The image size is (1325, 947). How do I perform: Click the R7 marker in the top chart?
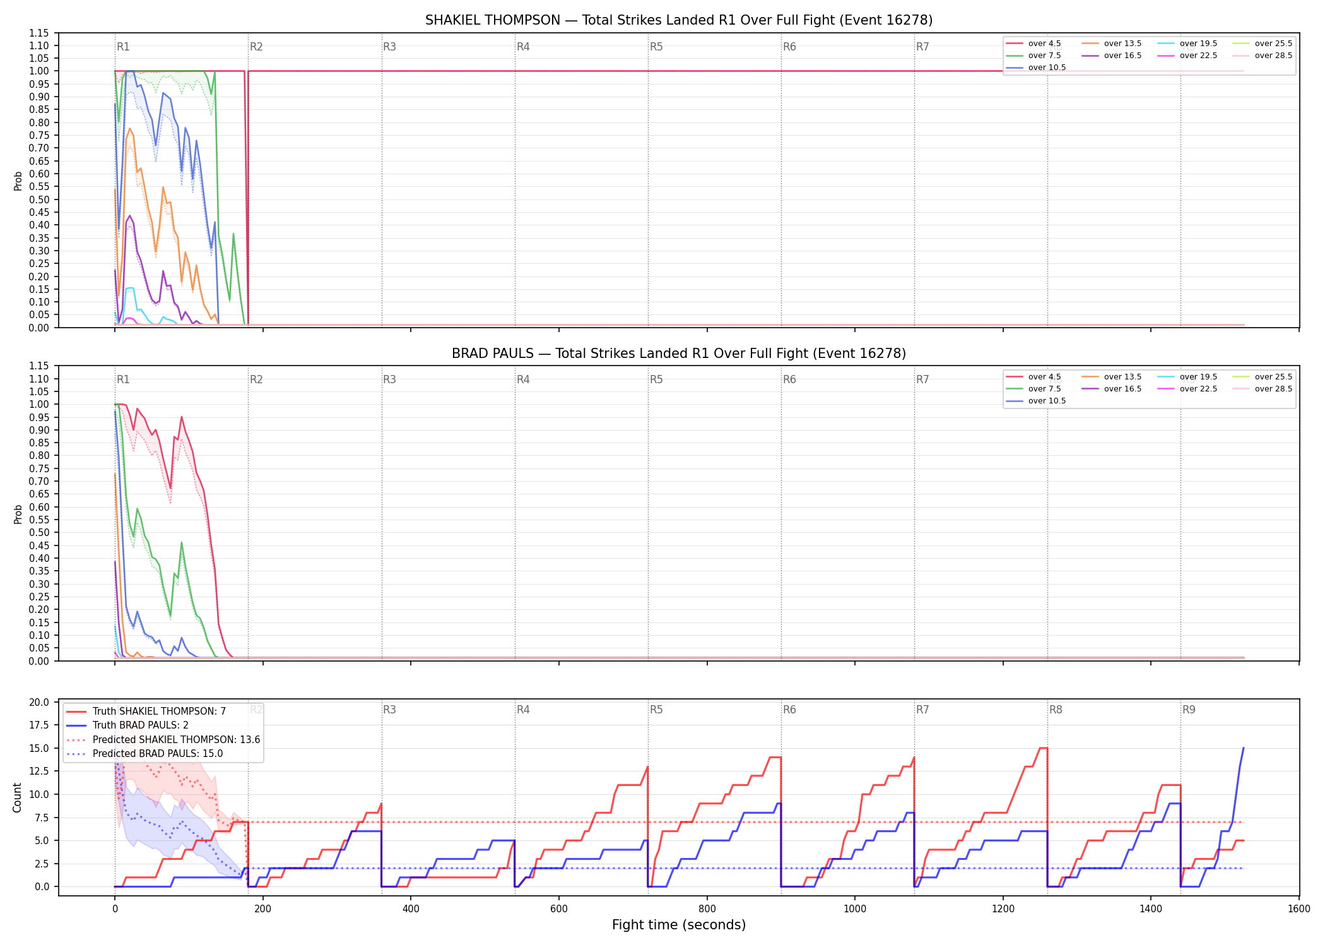tap(922, 47)
